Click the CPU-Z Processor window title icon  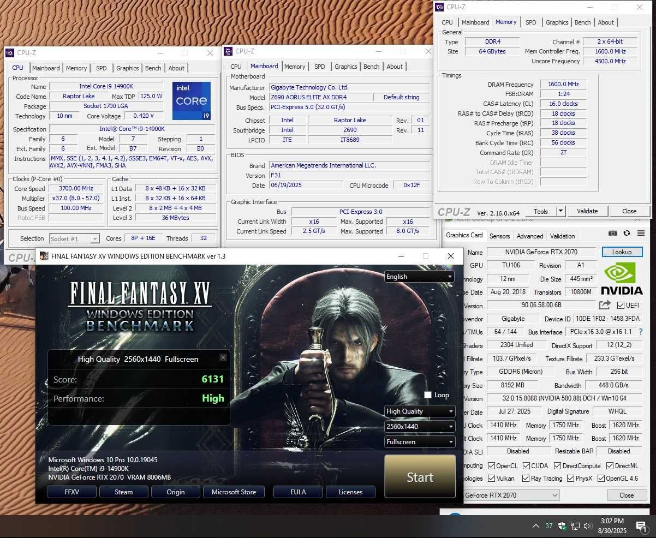pos(10,53)
